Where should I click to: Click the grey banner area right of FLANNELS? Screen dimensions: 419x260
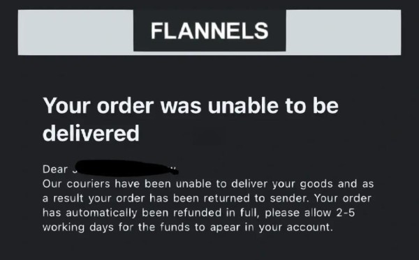pyautogui.click(x=344, y=32)
